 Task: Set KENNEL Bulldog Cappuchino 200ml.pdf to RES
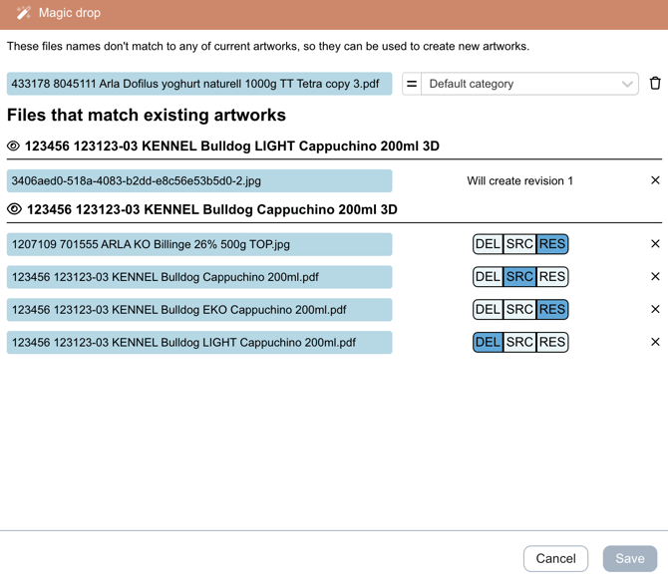pos(551,277)
